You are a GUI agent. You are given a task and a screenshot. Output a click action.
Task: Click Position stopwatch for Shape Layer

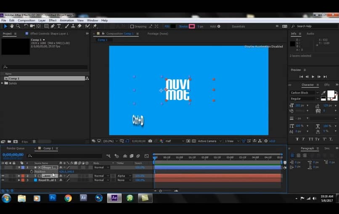31,172
